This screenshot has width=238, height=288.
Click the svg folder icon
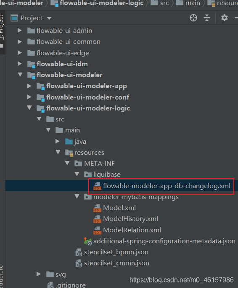point(50,274)
